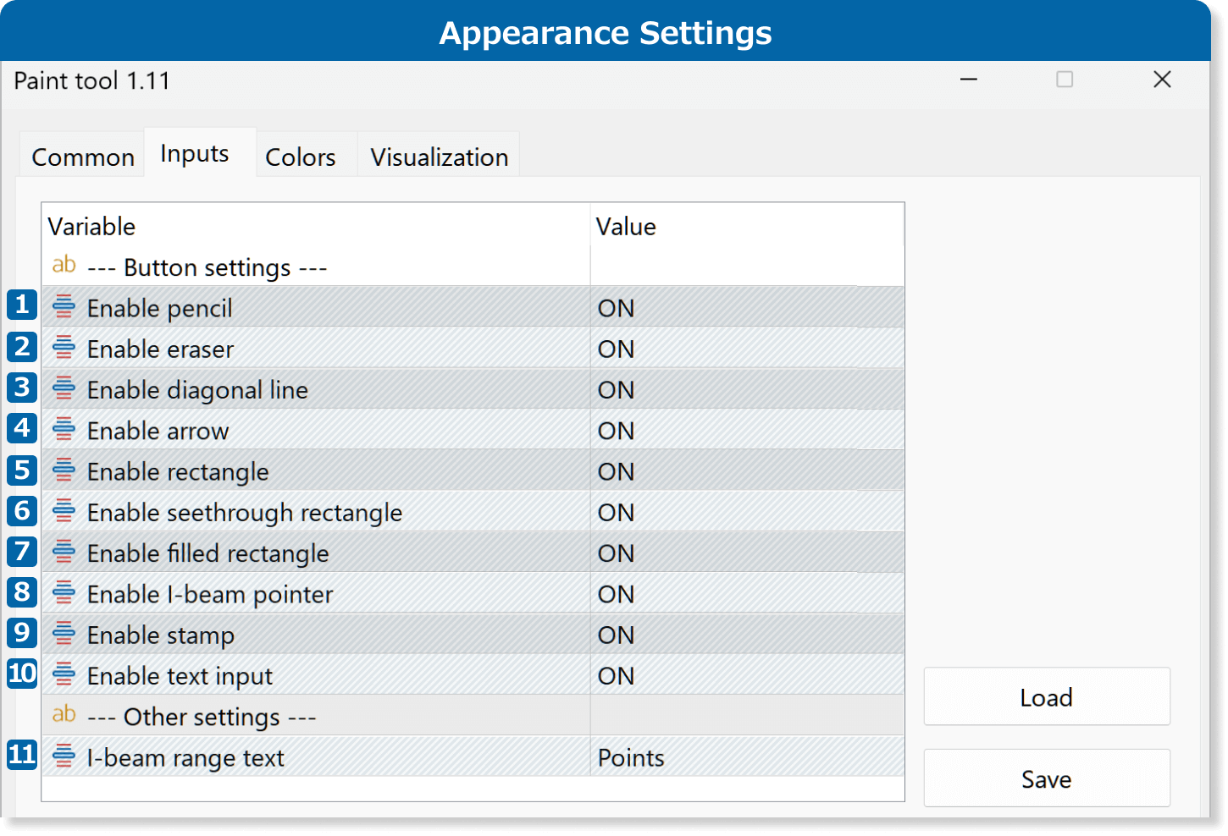Click the ab icon for Button settings
The height and width of the screenshot is (836, 1228).
pyautogui.click(x=64, y=266)
